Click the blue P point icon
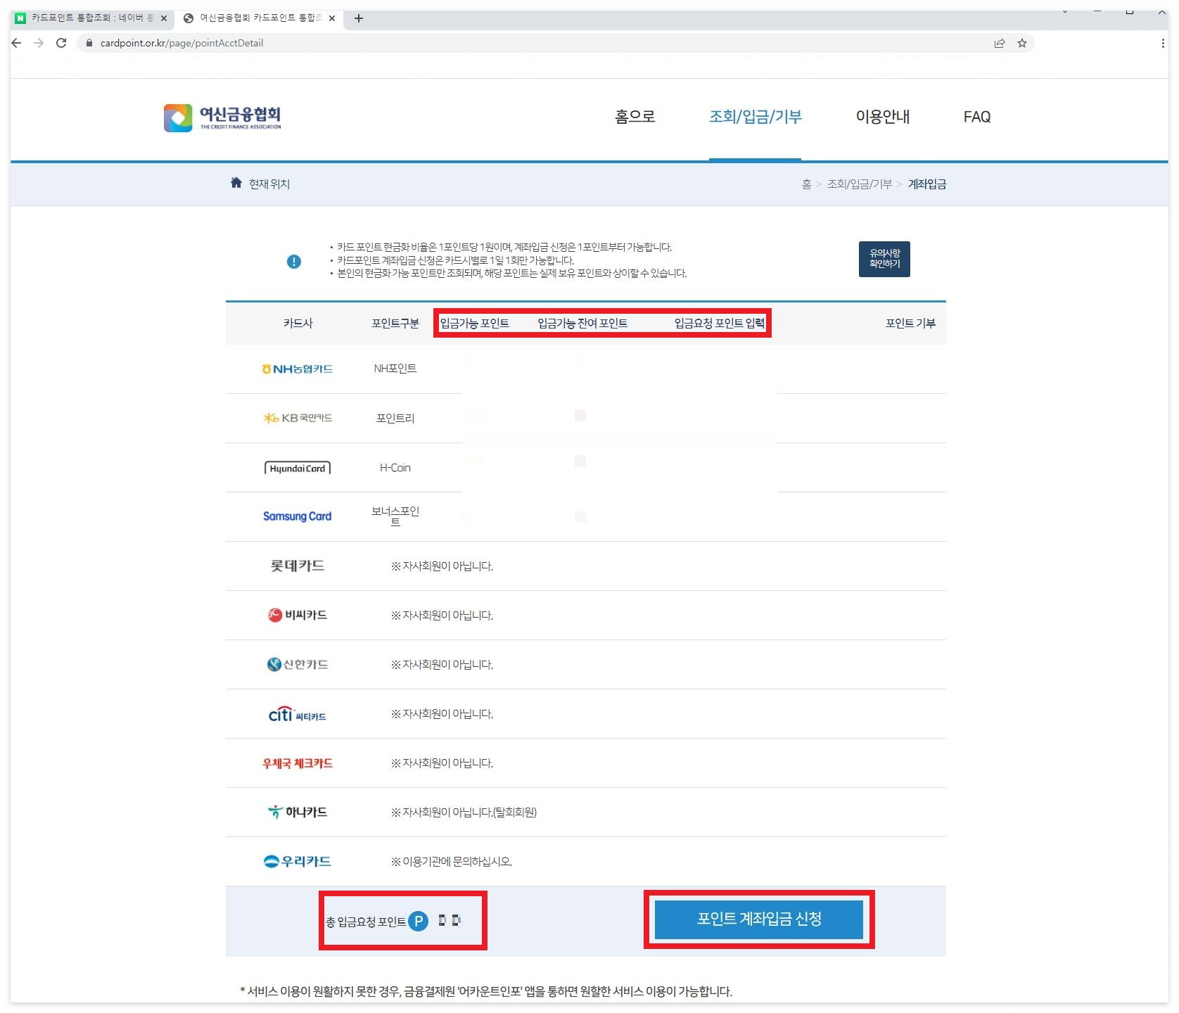The width and height of the screenshot is (1179, 1013). click(419, 921)
